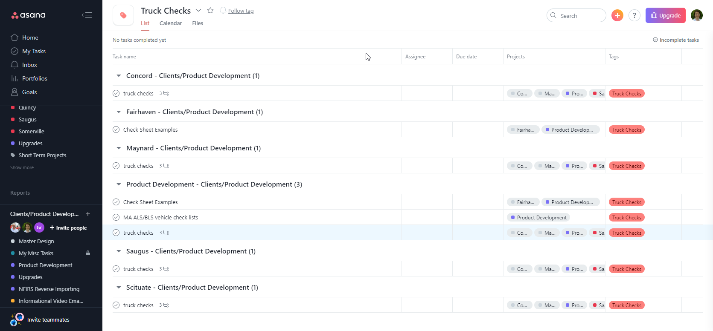Click the Task name column header
The height and width of the screenshot is (331, 713).
coord(124,57)
